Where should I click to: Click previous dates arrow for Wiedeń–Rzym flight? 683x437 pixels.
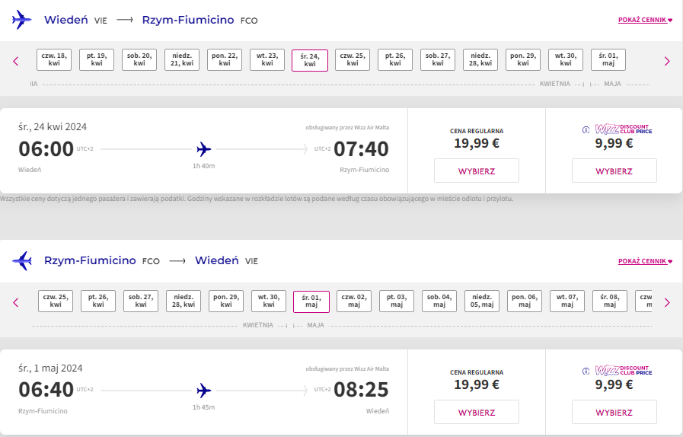[x=16, y=62]
